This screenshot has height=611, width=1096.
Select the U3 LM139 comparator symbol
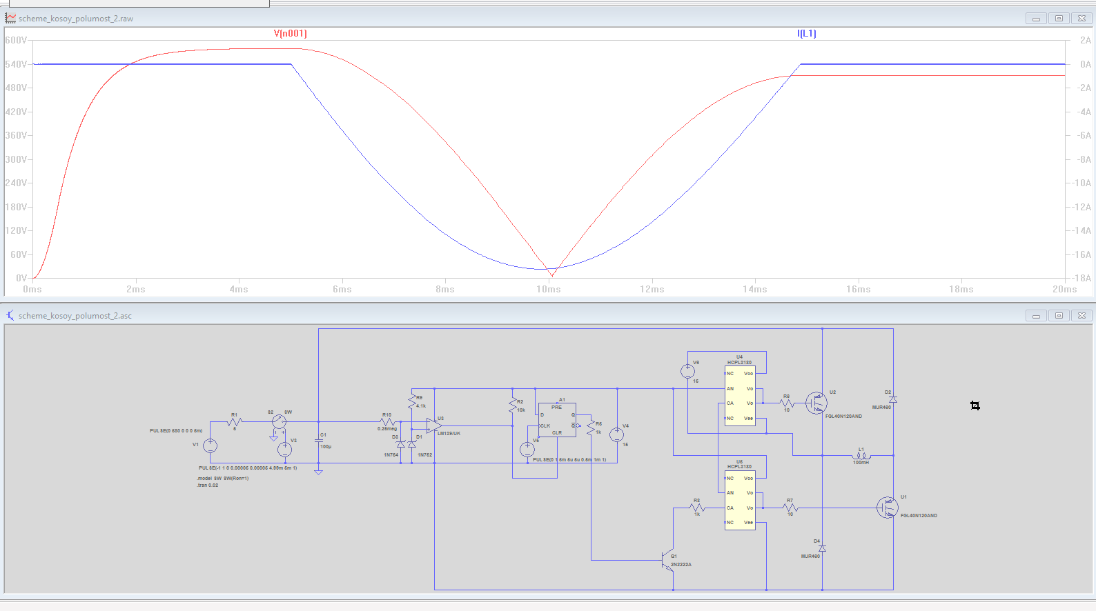click(x=433, y=426)
